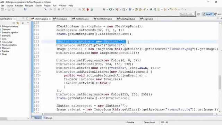Open the Run dropdown arrow
This screenshot has width=222, height=125.
(x=113, y=9)
